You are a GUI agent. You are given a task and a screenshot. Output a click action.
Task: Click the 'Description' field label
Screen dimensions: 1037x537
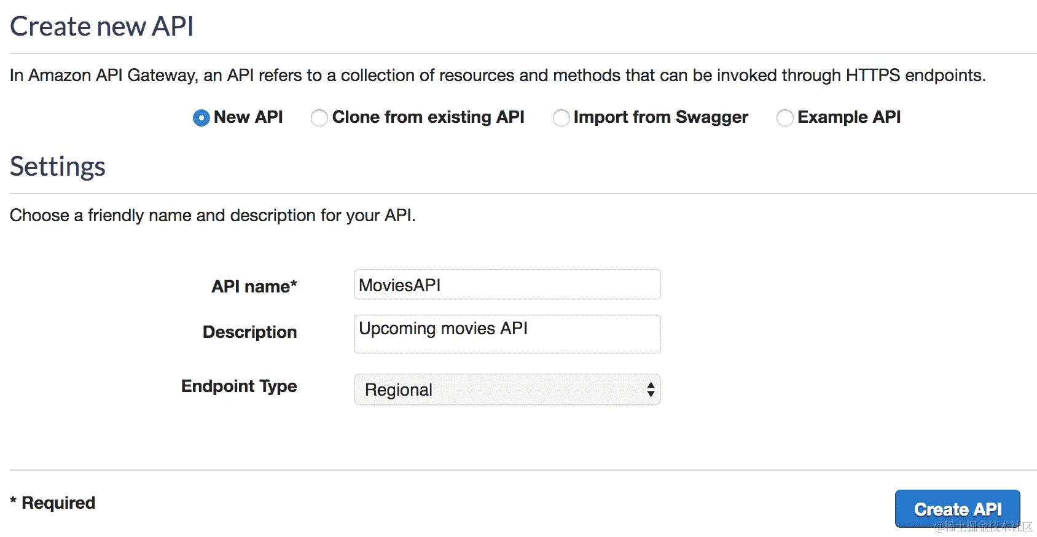click(x=249, y=332)
